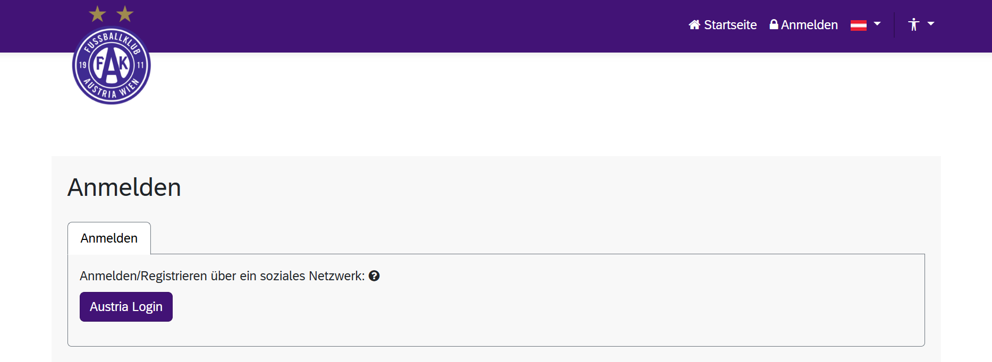This screenshot has height=362, width=992.
Task: Click the house icon beside Startseite
Action: tap(694, 25)
